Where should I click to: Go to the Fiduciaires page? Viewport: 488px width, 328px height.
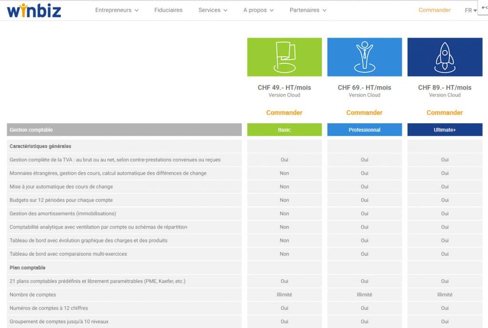click(168, 10)
